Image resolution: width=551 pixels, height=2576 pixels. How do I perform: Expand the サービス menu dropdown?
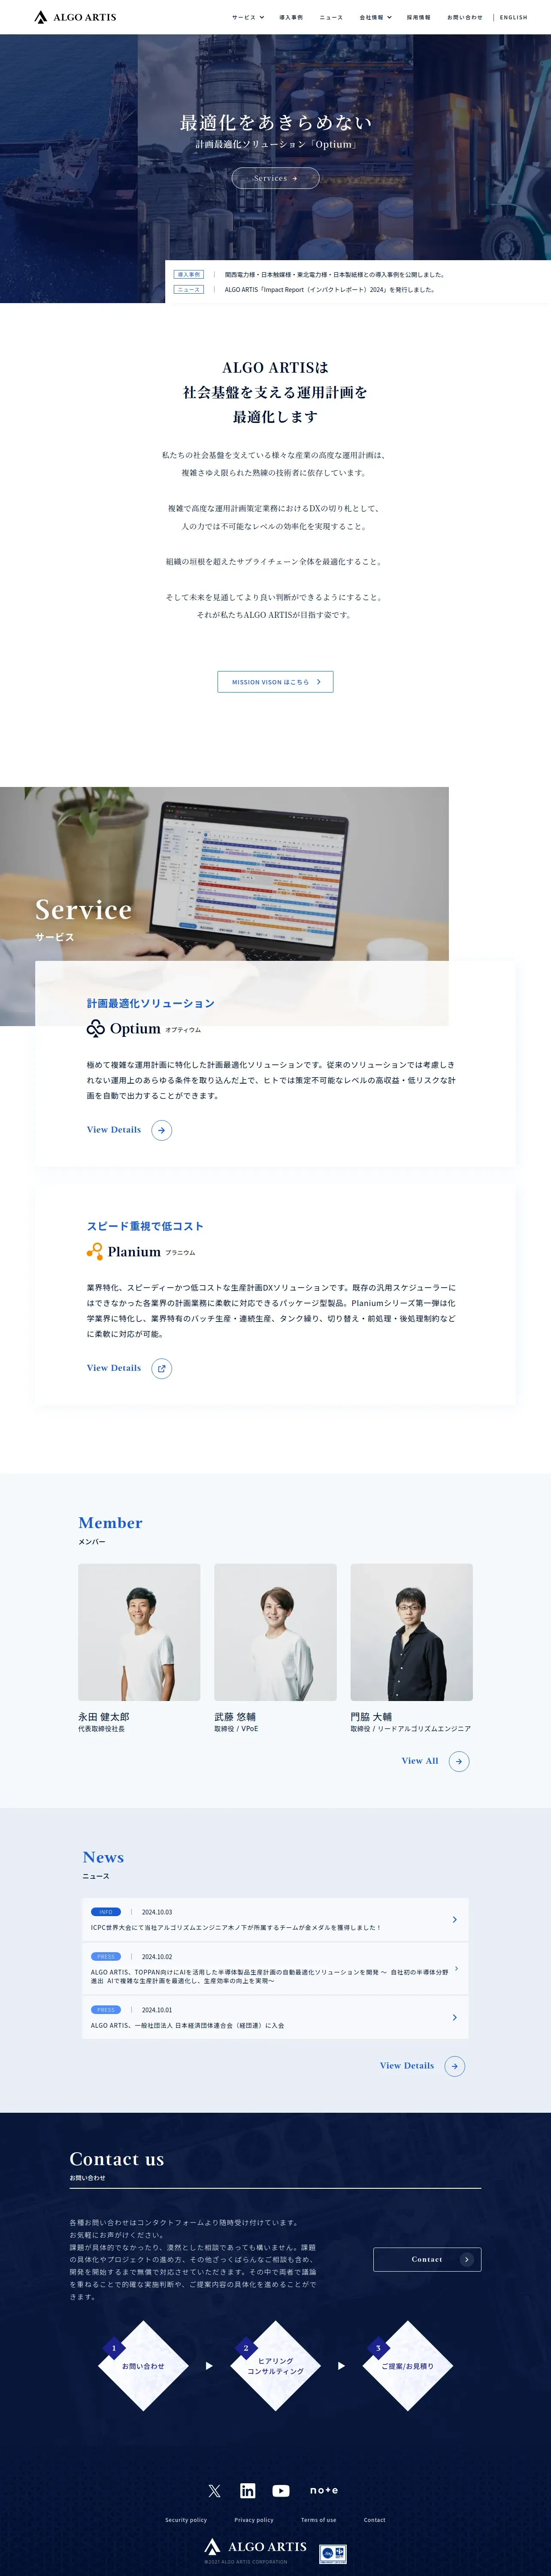(x=248, y=17)
